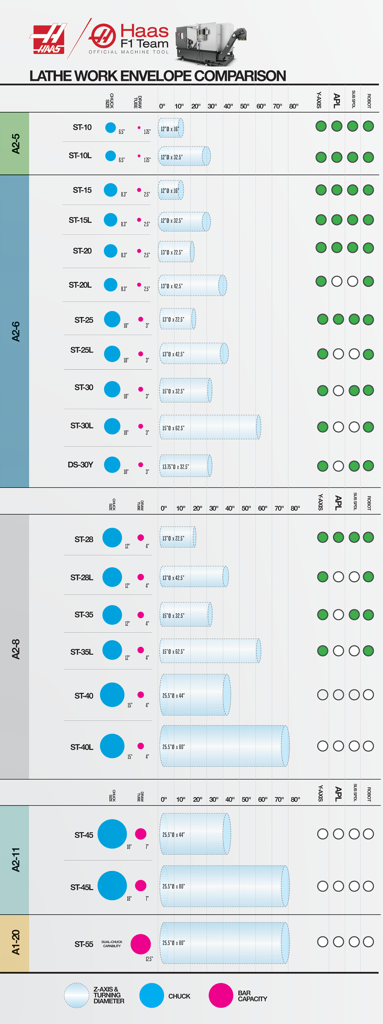The width and height of the screenshot is (383, 1024).
Task: Click the ST-40L work envelope cylinder
Action: click(224, 746)
